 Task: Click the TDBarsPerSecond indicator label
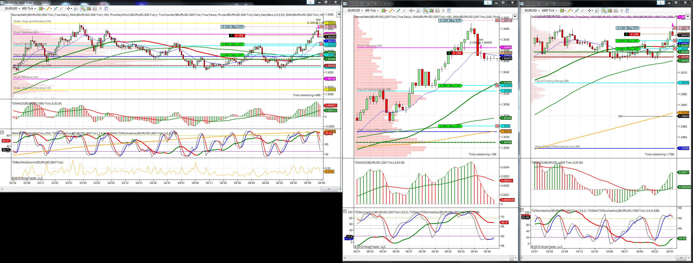(37, 162)
